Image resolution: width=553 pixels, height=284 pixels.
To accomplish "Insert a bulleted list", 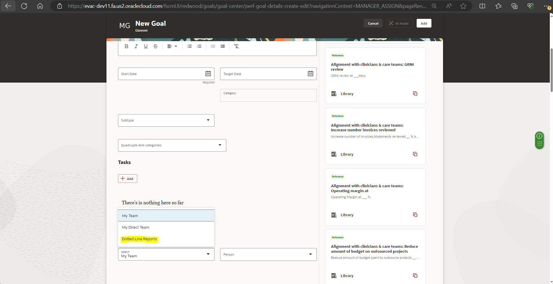I will coord(189,46).
